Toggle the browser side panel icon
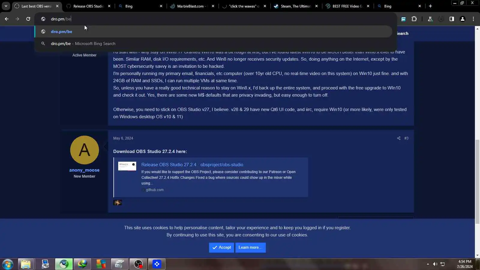 [x=451, y=19]
